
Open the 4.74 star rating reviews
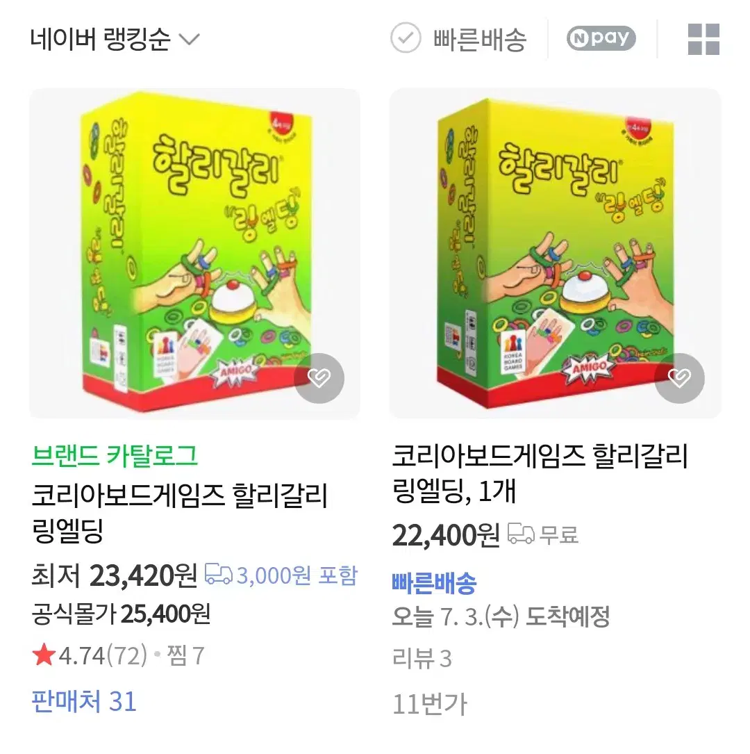(90, 655)
